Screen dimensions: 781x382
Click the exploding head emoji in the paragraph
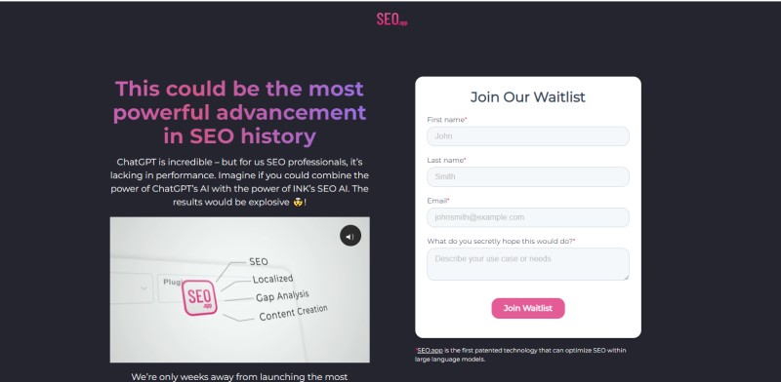point(298,203)
